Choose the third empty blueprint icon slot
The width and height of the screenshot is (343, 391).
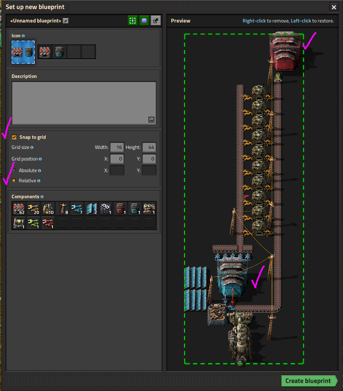pos(74,52)
